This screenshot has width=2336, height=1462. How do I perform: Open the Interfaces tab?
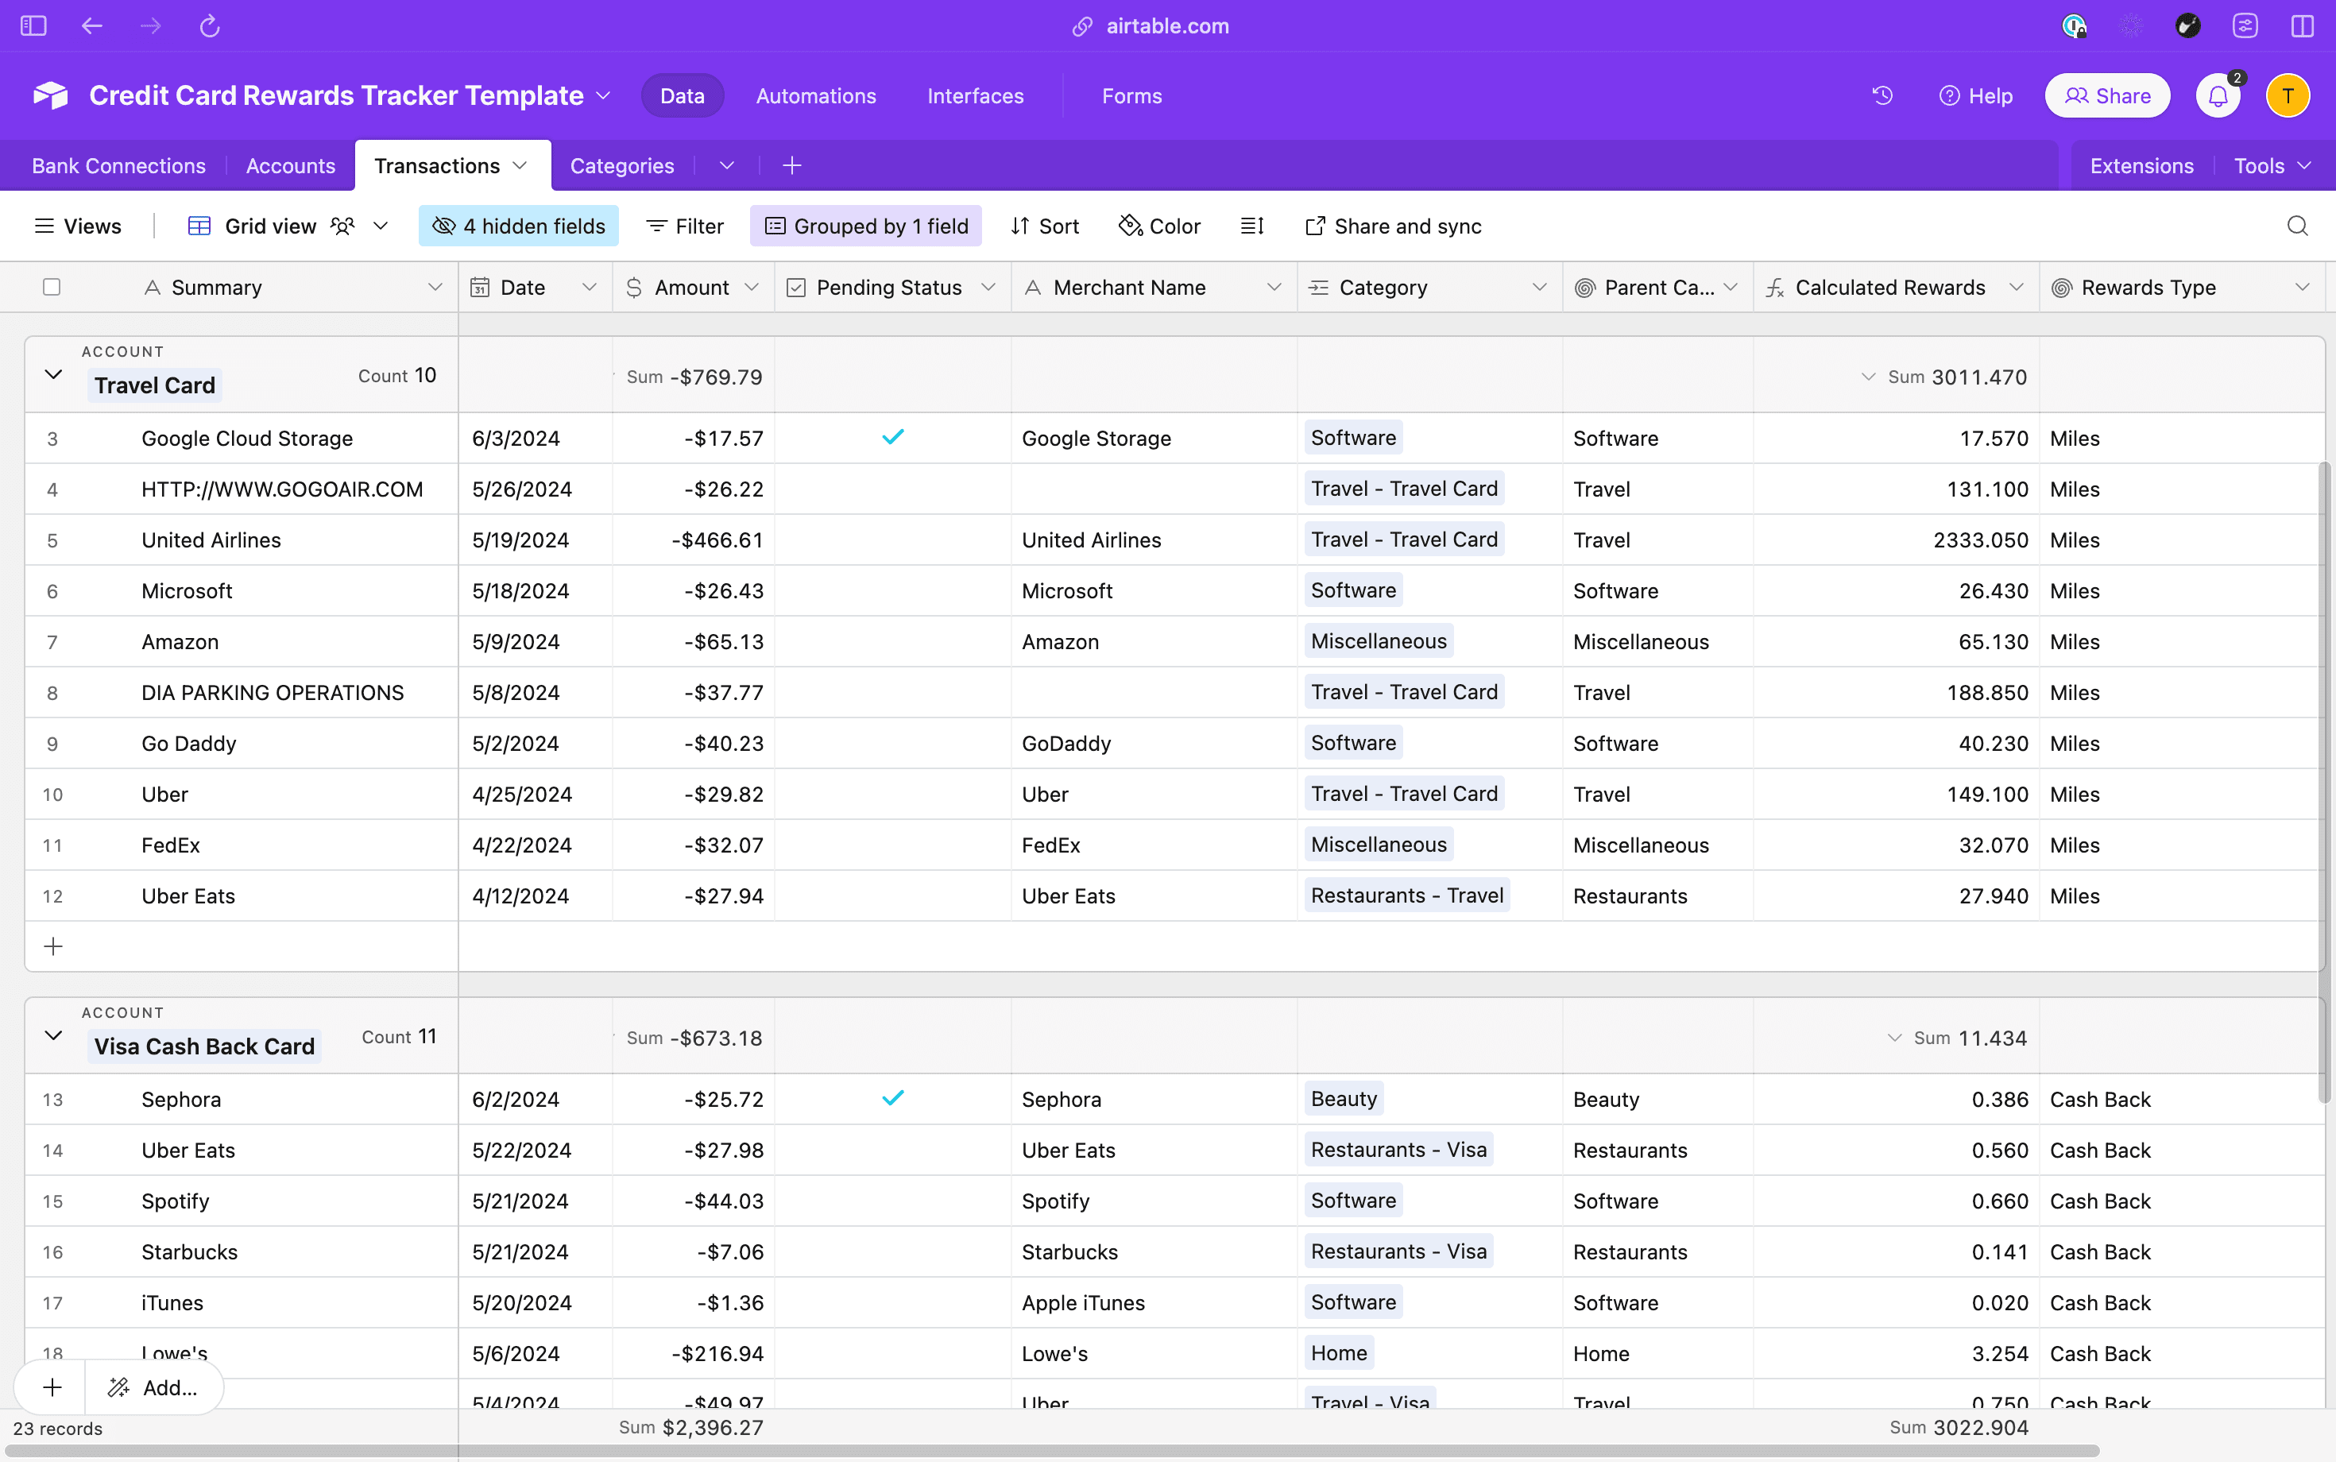975,95
